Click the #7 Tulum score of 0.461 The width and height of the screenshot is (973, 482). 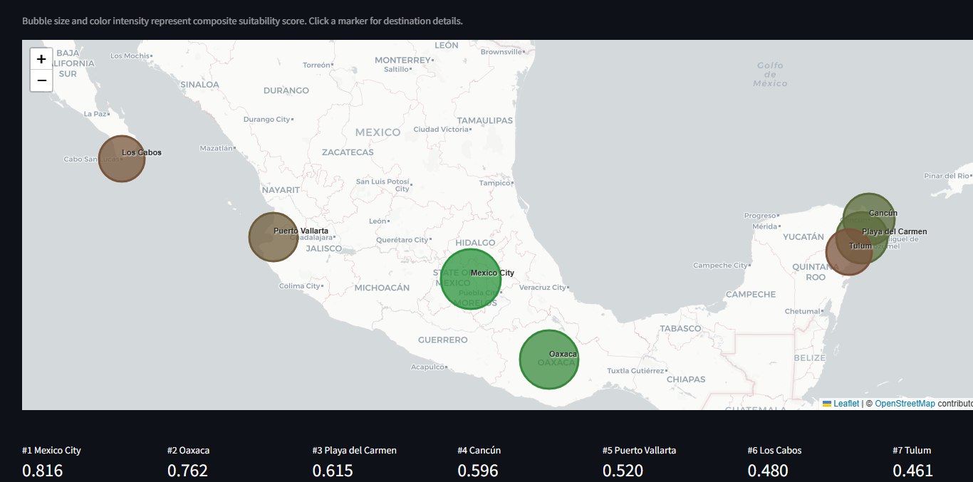click(x=914, y=470)
